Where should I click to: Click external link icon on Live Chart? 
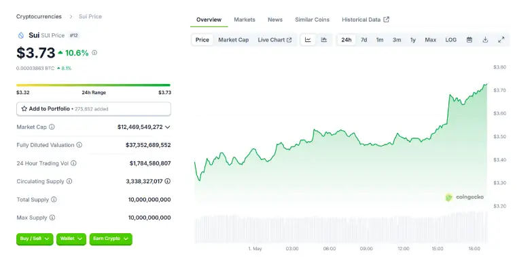[x=289, y=40]
